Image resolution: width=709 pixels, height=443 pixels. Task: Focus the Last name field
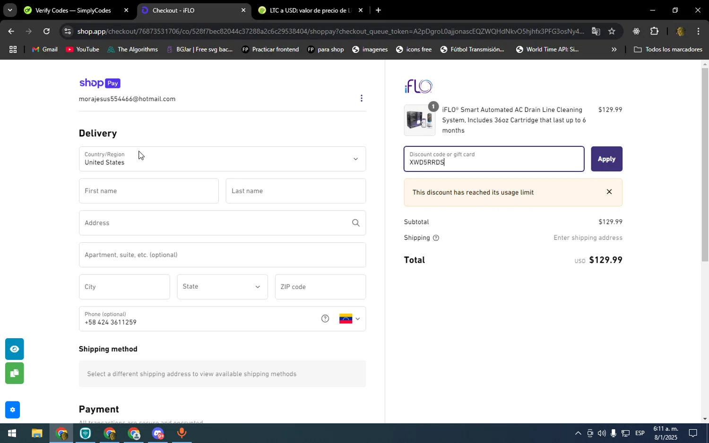tap(296, 191)
